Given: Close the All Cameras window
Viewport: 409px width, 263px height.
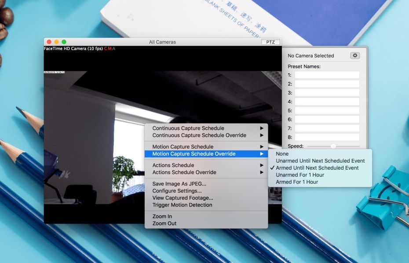Looking at the screenshot, I should [x=49, y=42].
